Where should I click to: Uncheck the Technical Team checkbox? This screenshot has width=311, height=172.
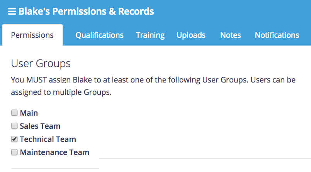(14, 139)
